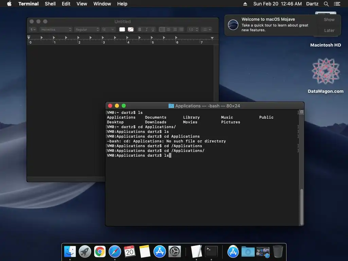Toggle Underline in TextEdit toolbar

coord(153,29)
